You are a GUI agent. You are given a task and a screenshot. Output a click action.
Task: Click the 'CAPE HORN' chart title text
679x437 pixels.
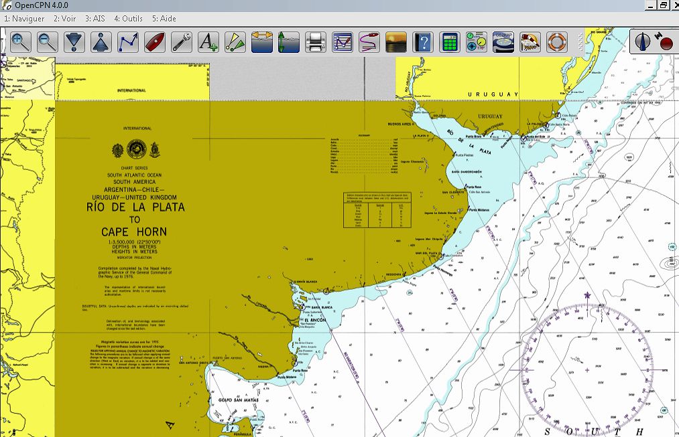pos(134,232)
